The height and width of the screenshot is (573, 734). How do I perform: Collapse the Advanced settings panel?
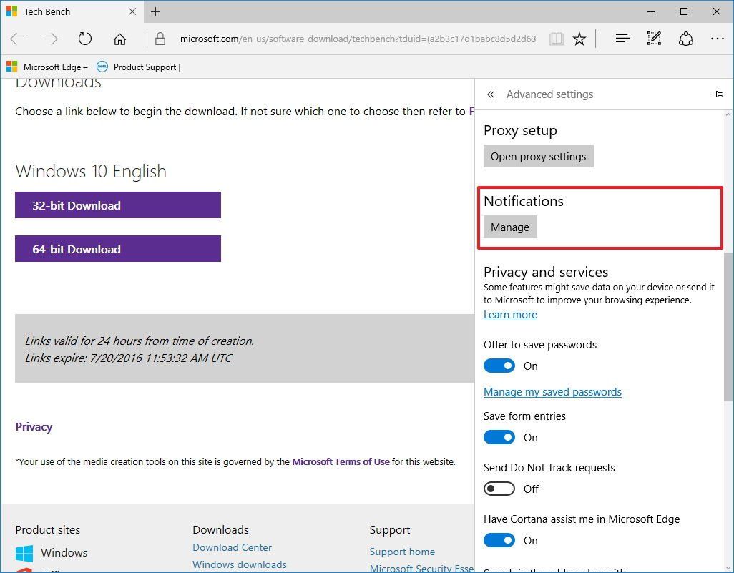(491, 94)
